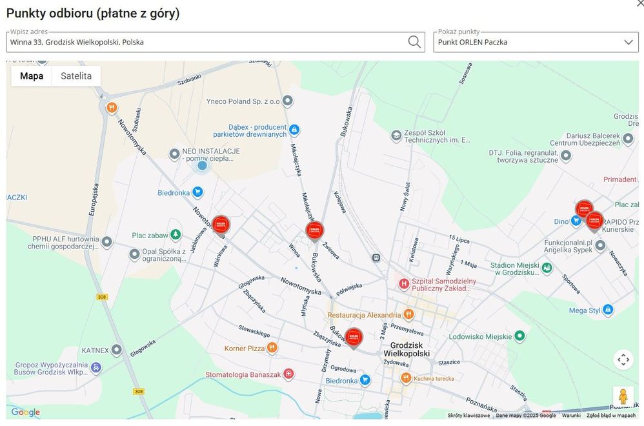Click the Stomatologia Banaszak dental pin

coord(289,374)
